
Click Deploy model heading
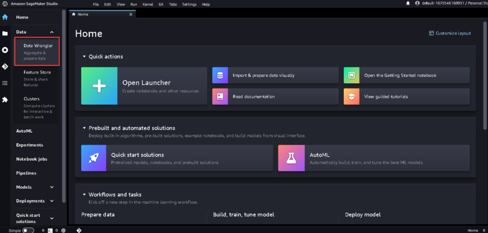coord(363,215)
